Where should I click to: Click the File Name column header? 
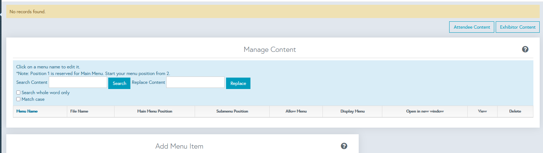tap(79, 111)
